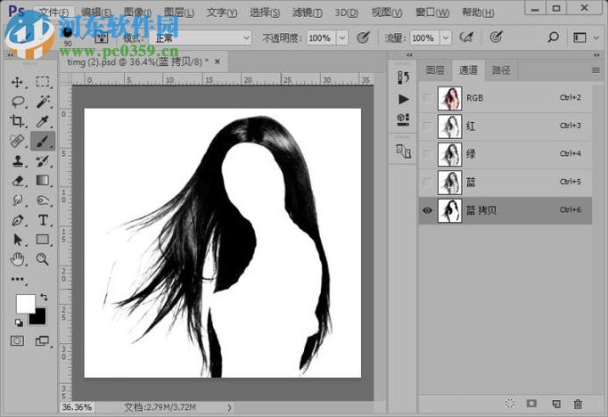Switch to the 图层 panel tab
This screenshot has height=417, width=608.
tap(434, 69)
